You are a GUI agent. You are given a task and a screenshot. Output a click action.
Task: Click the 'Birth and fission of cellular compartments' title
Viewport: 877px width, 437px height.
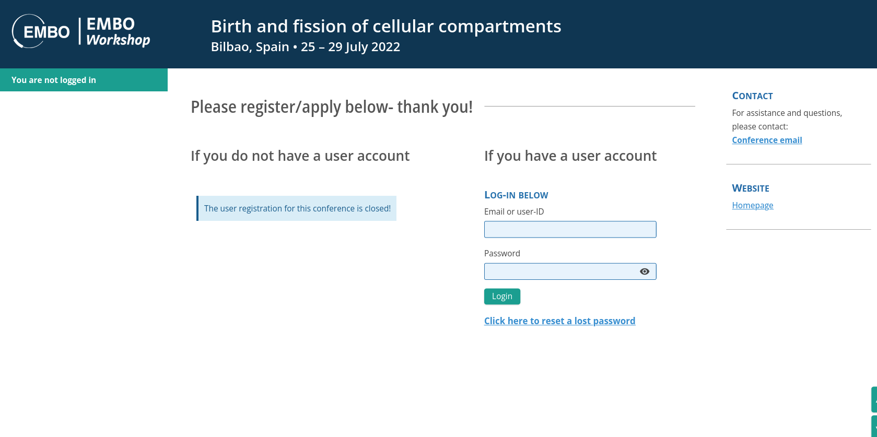pos(385,26)
